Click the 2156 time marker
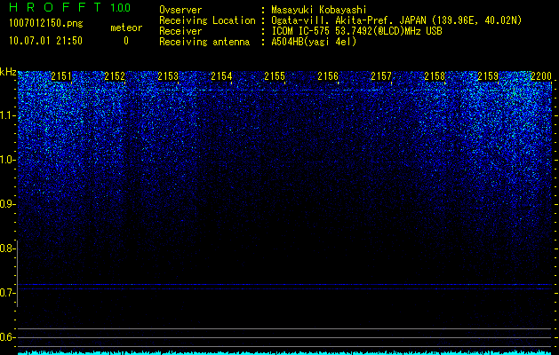 pyautogui.click(x=328, y=76)
